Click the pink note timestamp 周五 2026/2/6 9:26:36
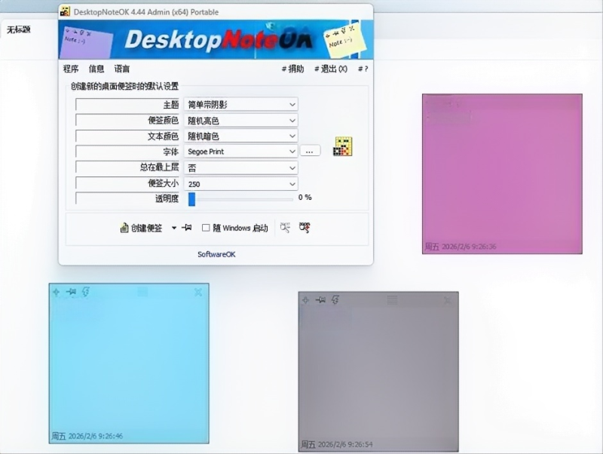This screenshot has width=603, height=454. tap(461, 247)
